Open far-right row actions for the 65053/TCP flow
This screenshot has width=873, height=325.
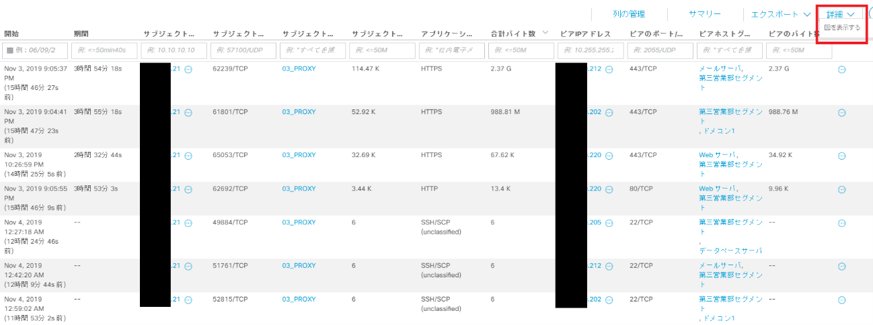(841, 156)
